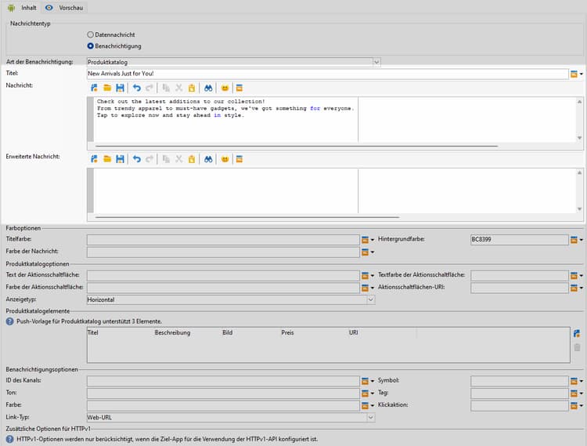Click the undo icon in Nachricht toolbar
Image resolution: width=587 pixels, height=446 pixels.
click(x=137, y=88)
